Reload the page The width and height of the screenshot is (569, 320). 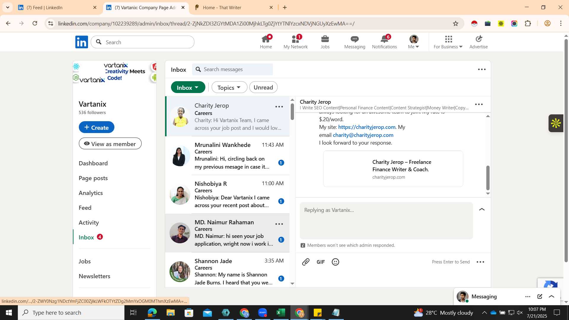(35, 23)
